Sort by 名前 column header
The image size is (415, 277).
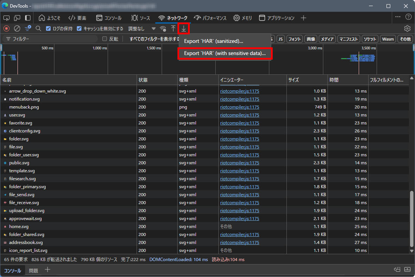[x=69, y=80]
